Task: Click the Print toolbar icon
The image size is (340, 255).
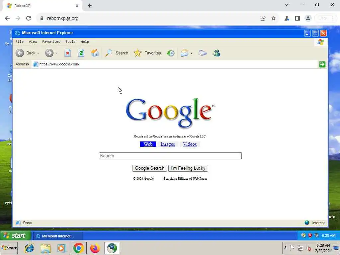Action: [x=203, y=53]
